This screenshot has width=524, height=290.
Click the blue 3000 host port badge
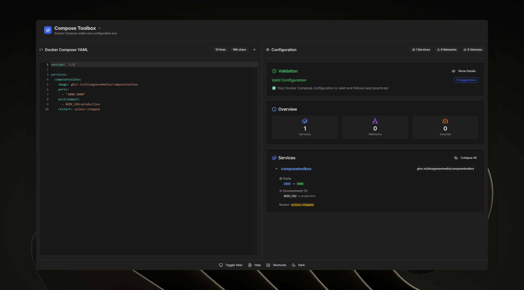[287, 184]
